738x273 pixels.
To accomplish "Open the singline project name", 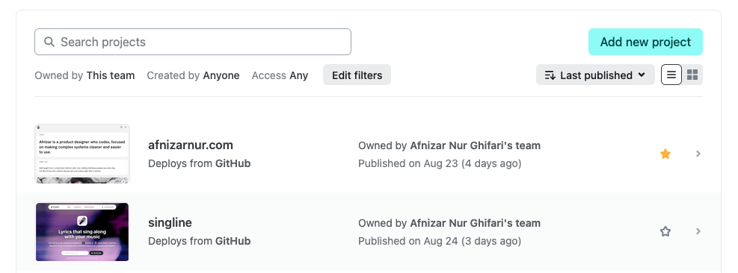I will 170,222.
